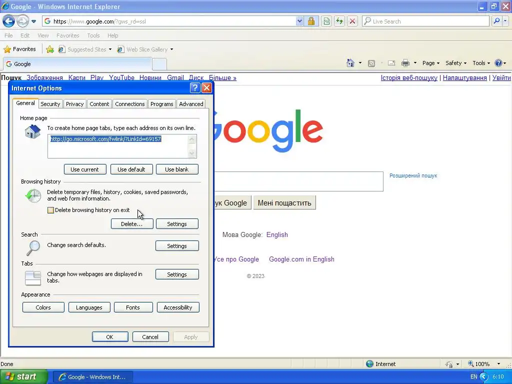Expand the address bar URL dropdown
512x384 pixels.
[299, 21]
